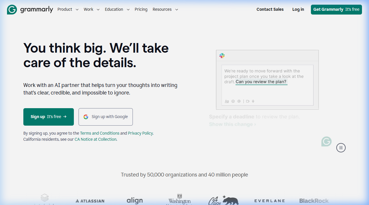
Task: Go to the Pricing page
Action: pos(141,9)
